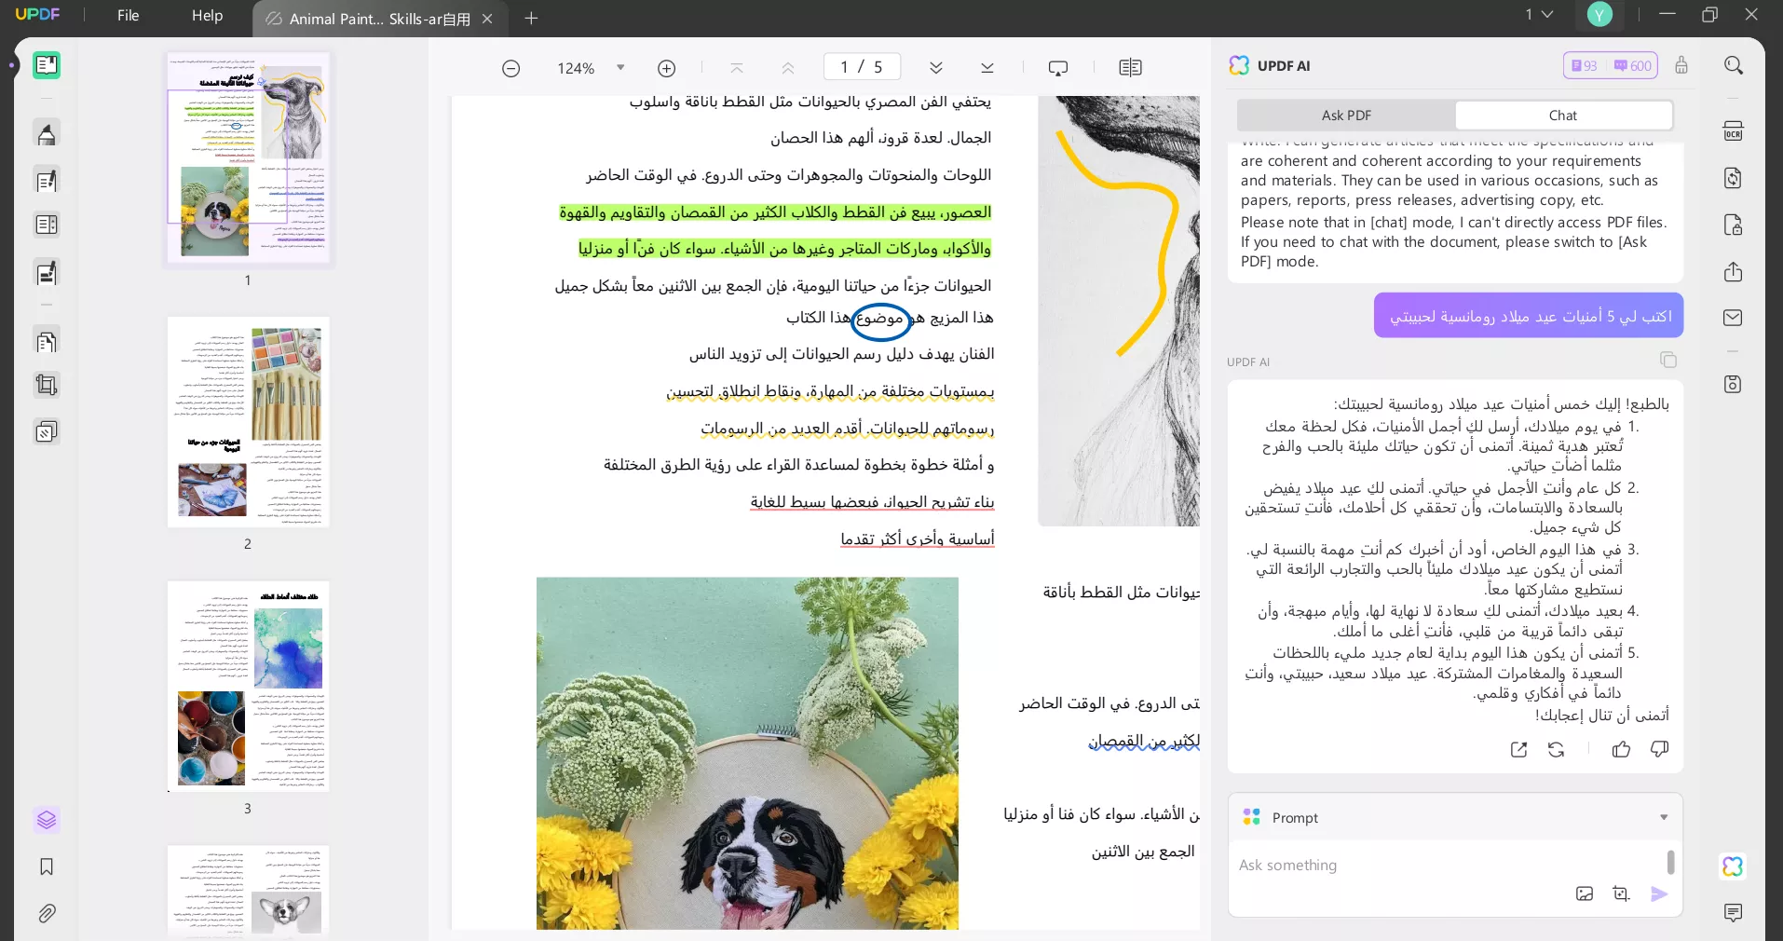Expand the Prompt dropdown in AI panel
The height and width of the screenshot is (941, 1783).
tap(1664, 817)
